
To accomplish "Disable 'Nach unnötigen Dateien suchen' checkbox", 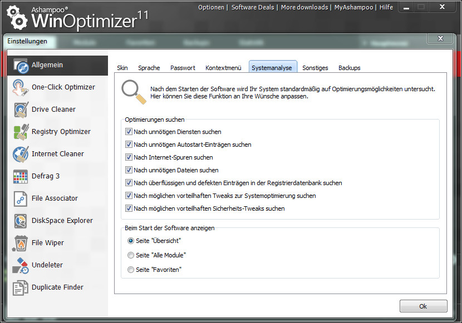I will coord(129,170).
